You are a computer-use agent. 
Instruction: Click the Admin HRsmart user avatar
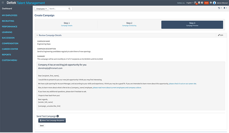pos(214,3)
